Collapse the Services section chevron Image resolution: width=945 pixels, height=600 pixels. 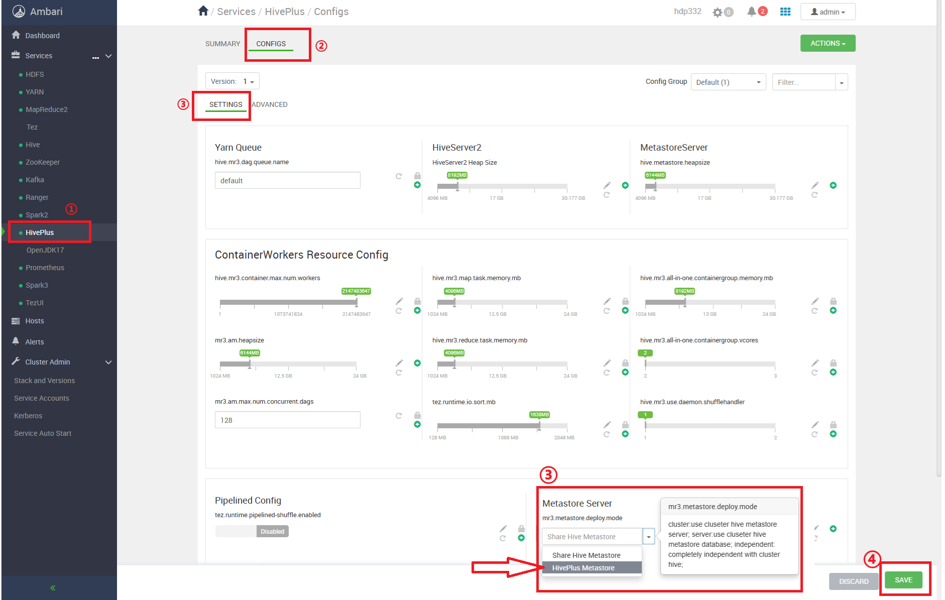tap(108, 56)
